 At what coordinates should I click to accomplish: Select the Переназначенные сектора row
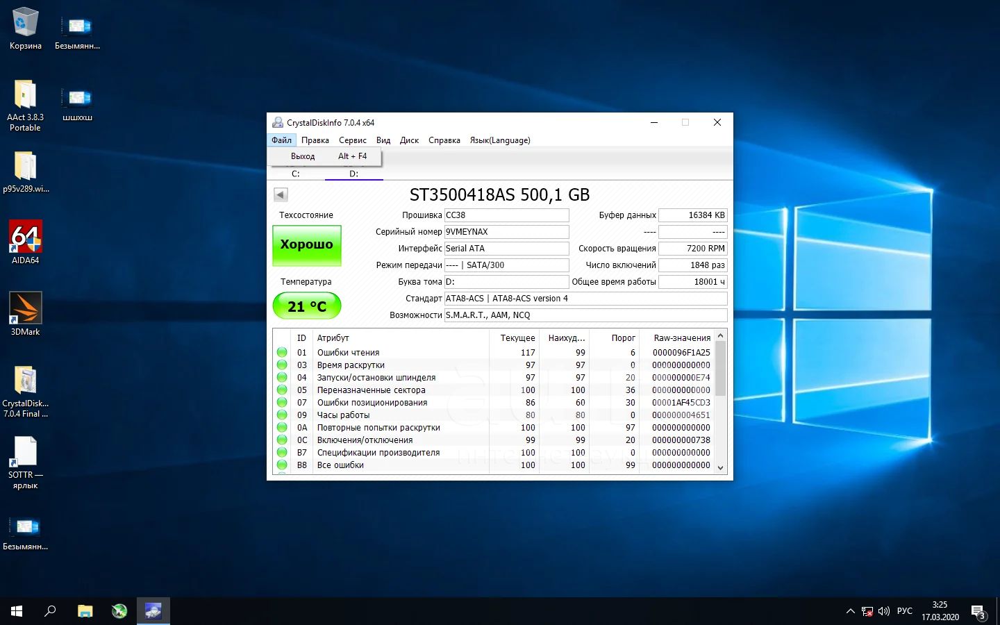pyautogui.click(x=493, y=390)
